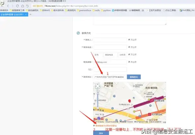Click the 联系地址 field with 广州市天河区
The height and width of the screenshot is (135, 195).
pyautogui.click(x=110, y=77)
